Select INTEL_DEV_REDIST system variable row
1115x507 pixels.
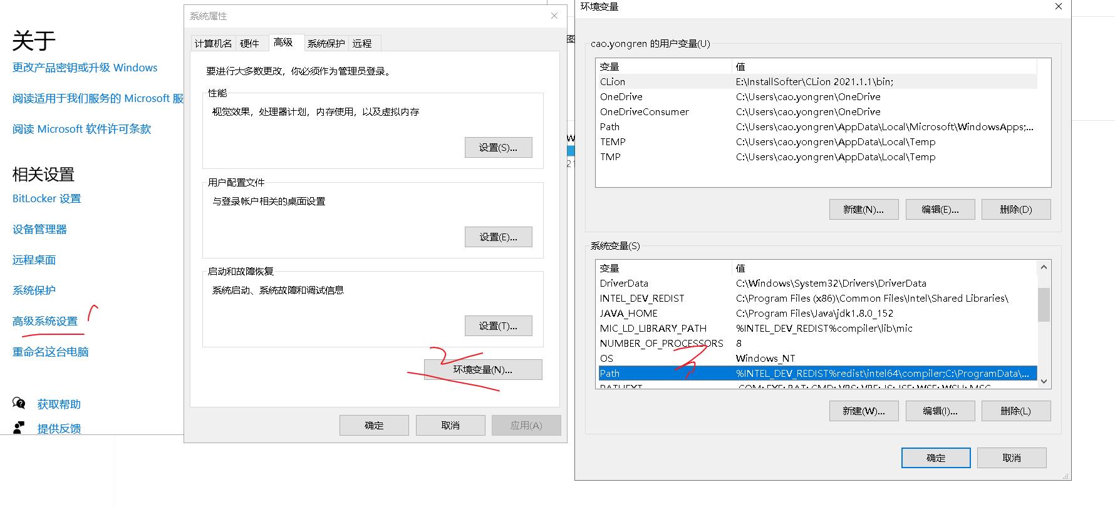(x=817, y=298)
